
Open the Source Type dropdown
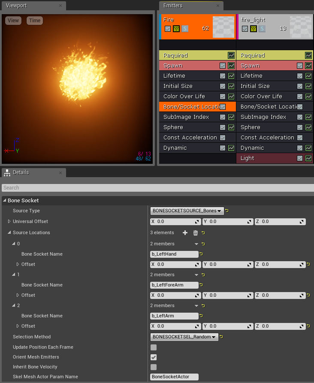point(187,211)
